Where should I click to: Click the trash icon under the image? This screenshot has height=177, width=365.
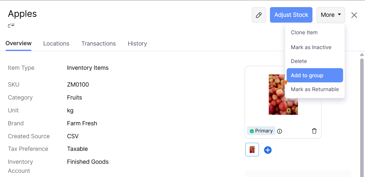click(314, 131)
